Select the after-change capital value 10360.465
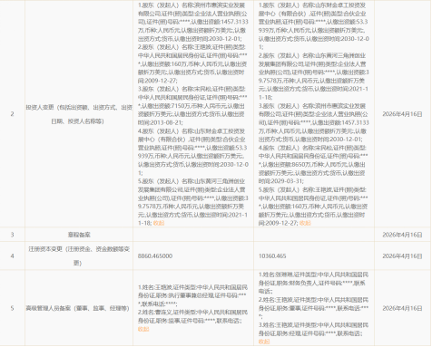This screenshot has height=347, width=432. (272, 255)
